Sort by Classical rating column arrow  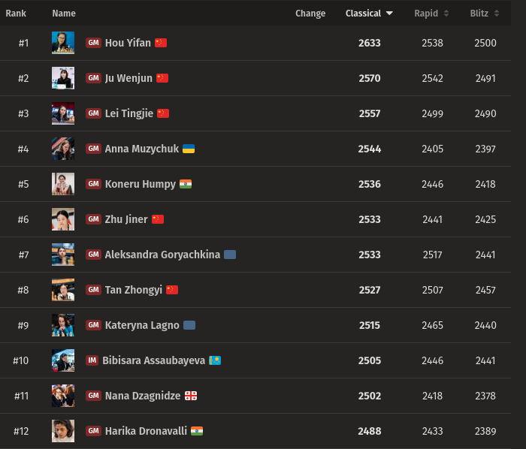(x=389, y=14)
